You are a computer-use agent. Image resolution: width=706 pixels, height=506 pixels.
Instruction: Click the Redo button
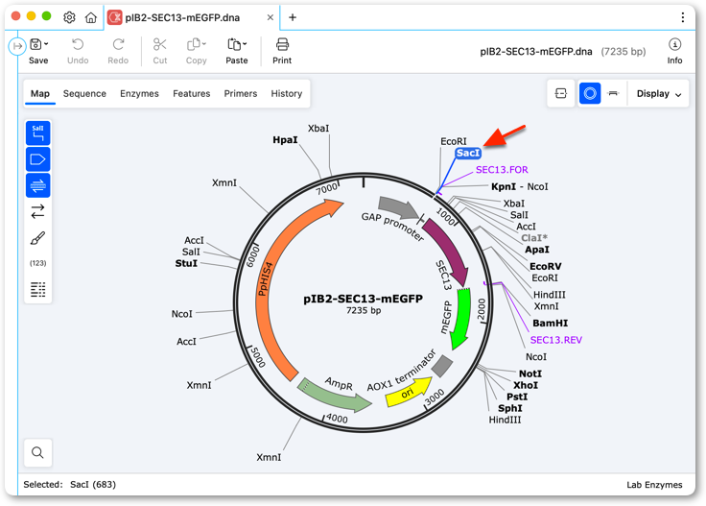click(118, 51)
